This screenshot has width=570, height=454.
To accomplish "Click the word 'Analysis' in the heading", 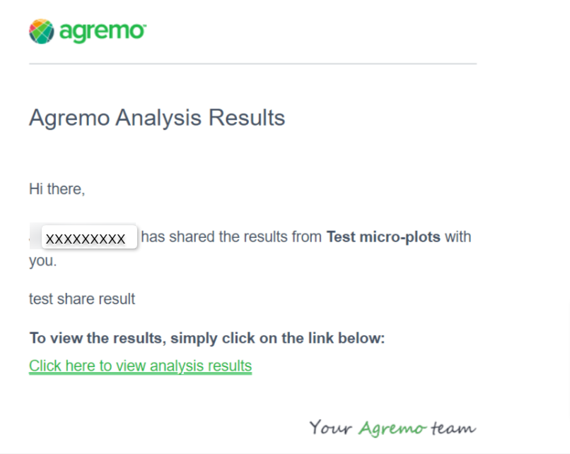I will click(157, 117).
